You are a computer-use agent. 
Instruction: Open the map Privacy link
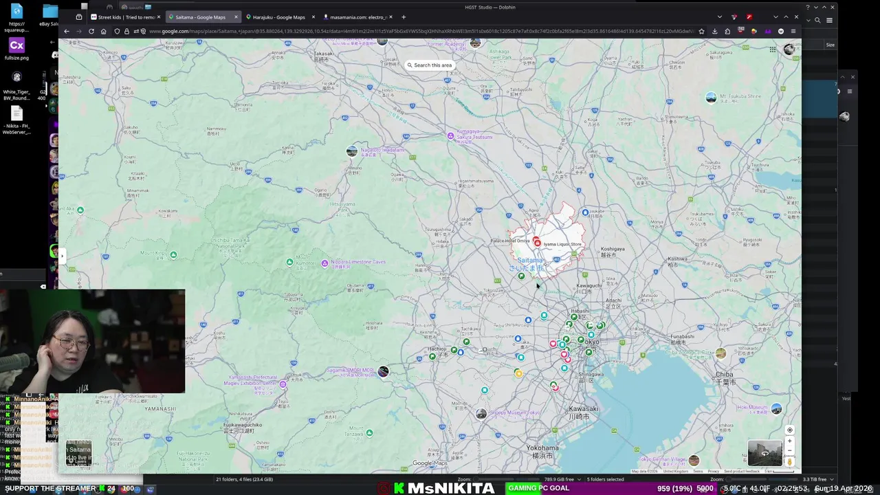714,472
